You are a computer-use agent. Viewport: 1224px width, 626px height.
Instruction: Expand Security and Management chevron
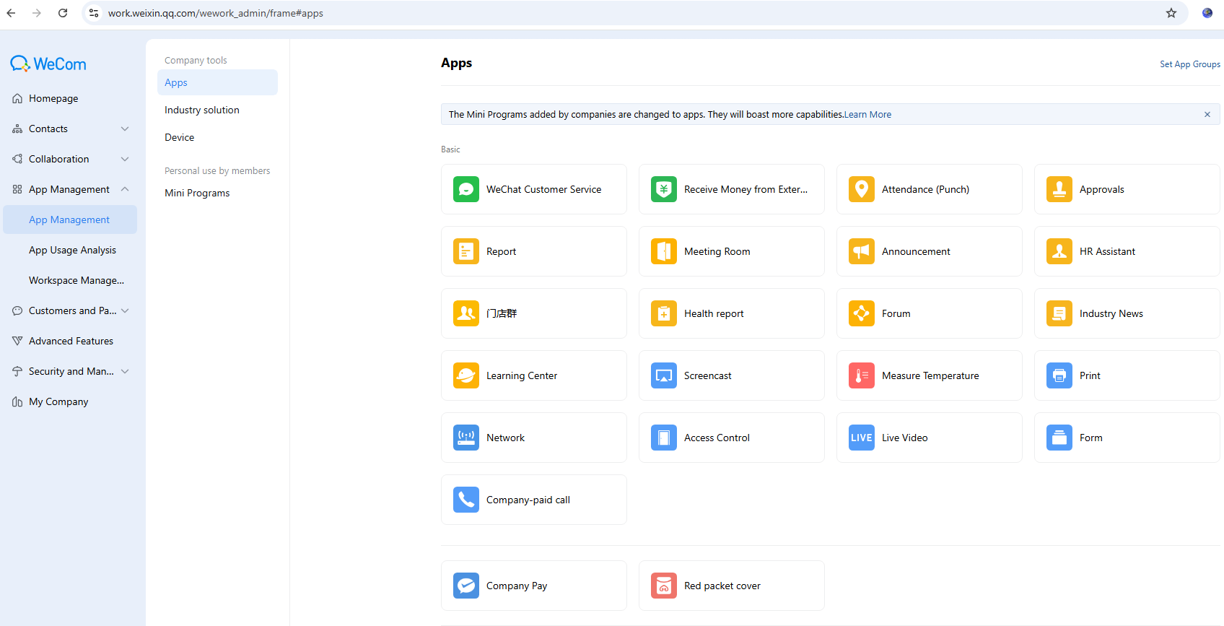click(x=125, y=371)
